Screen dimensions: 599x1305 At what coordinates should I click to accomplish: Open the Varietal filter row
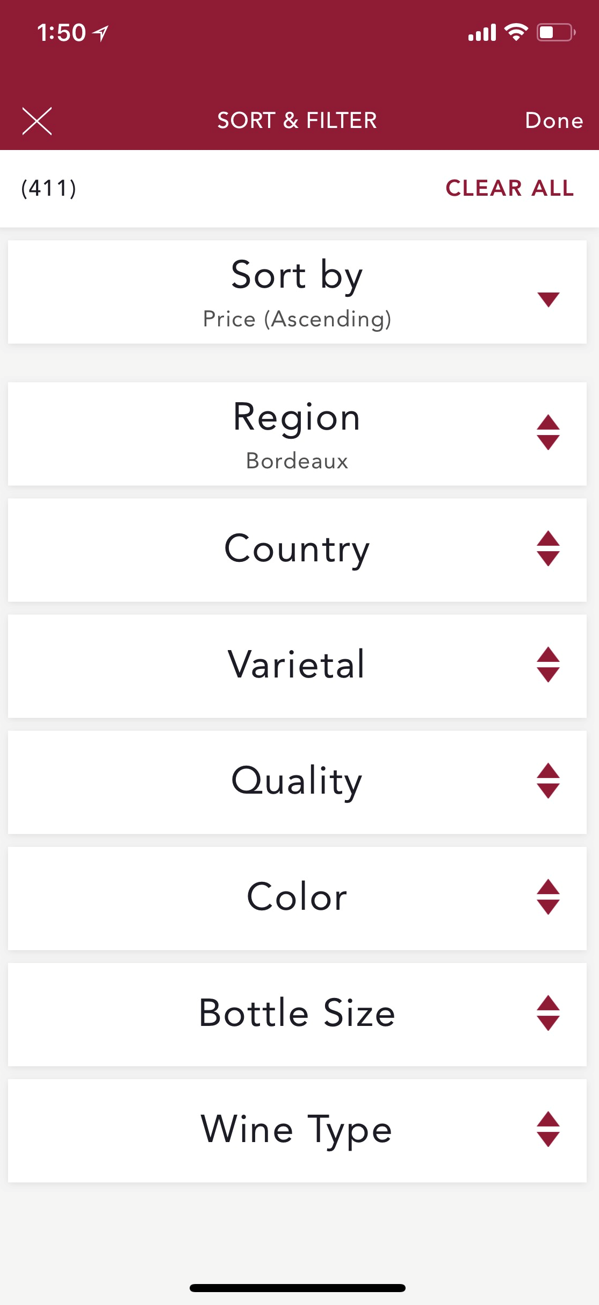297,666
